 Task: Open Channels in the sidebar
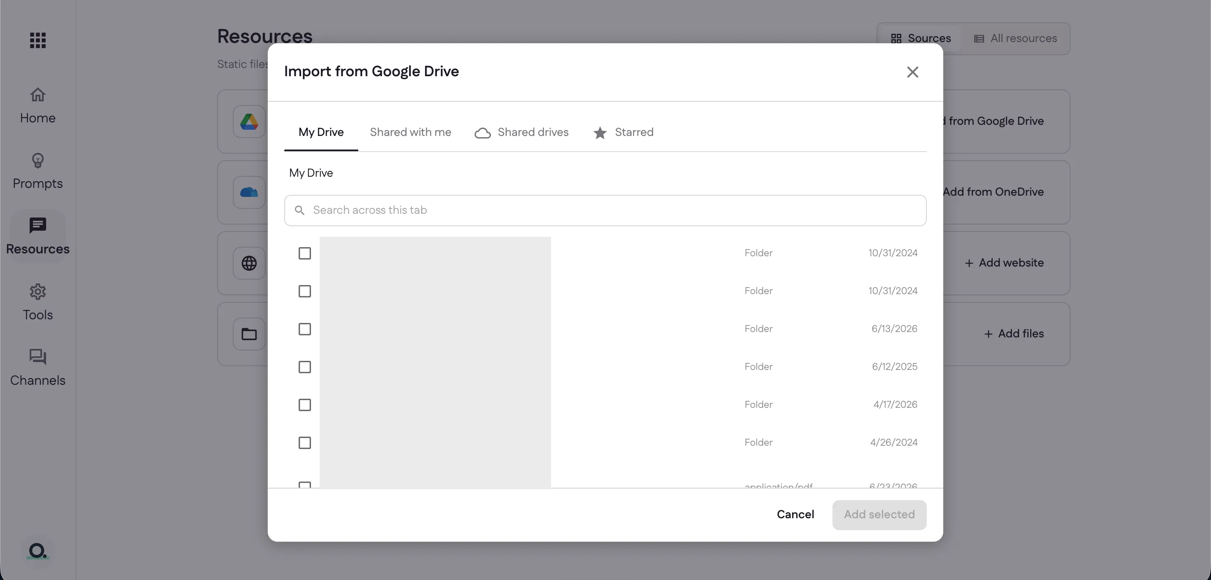tap(37, 368)
